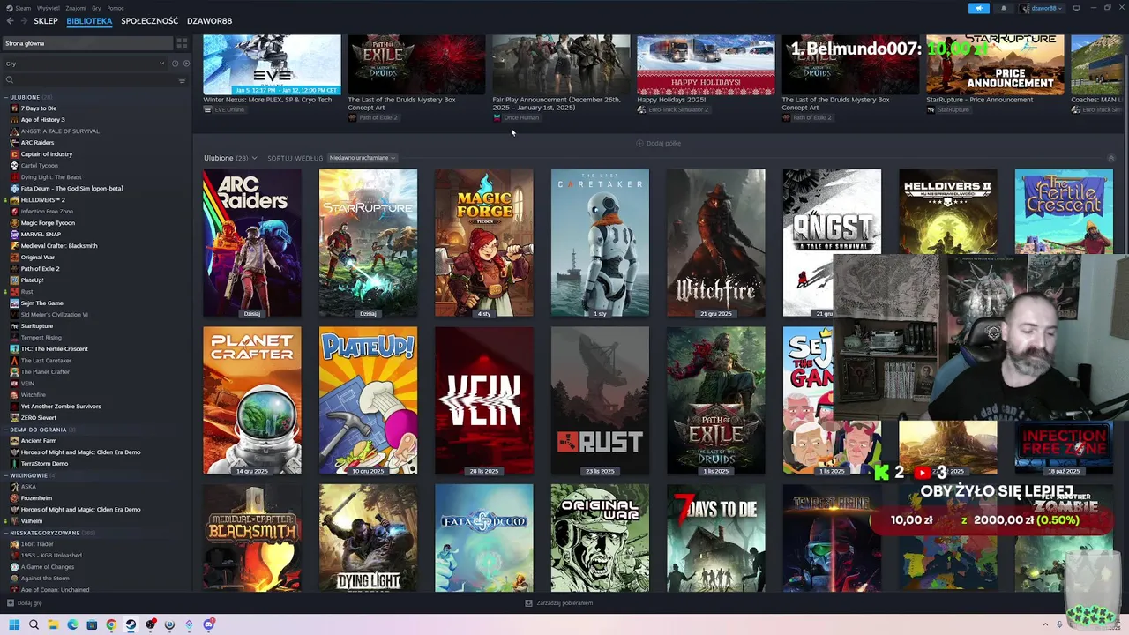
Task: Open Magic Forge game cover
Action: point(484,243)
